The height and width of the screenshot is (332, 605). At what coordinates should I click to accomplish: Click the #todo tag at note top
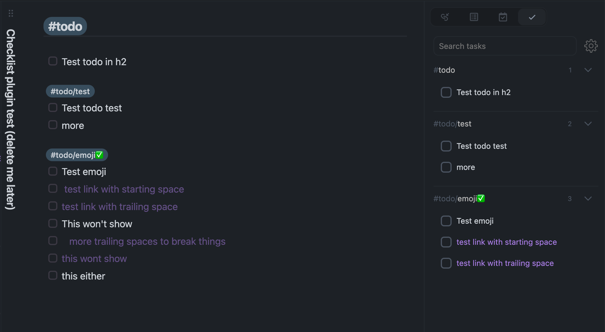65,26
